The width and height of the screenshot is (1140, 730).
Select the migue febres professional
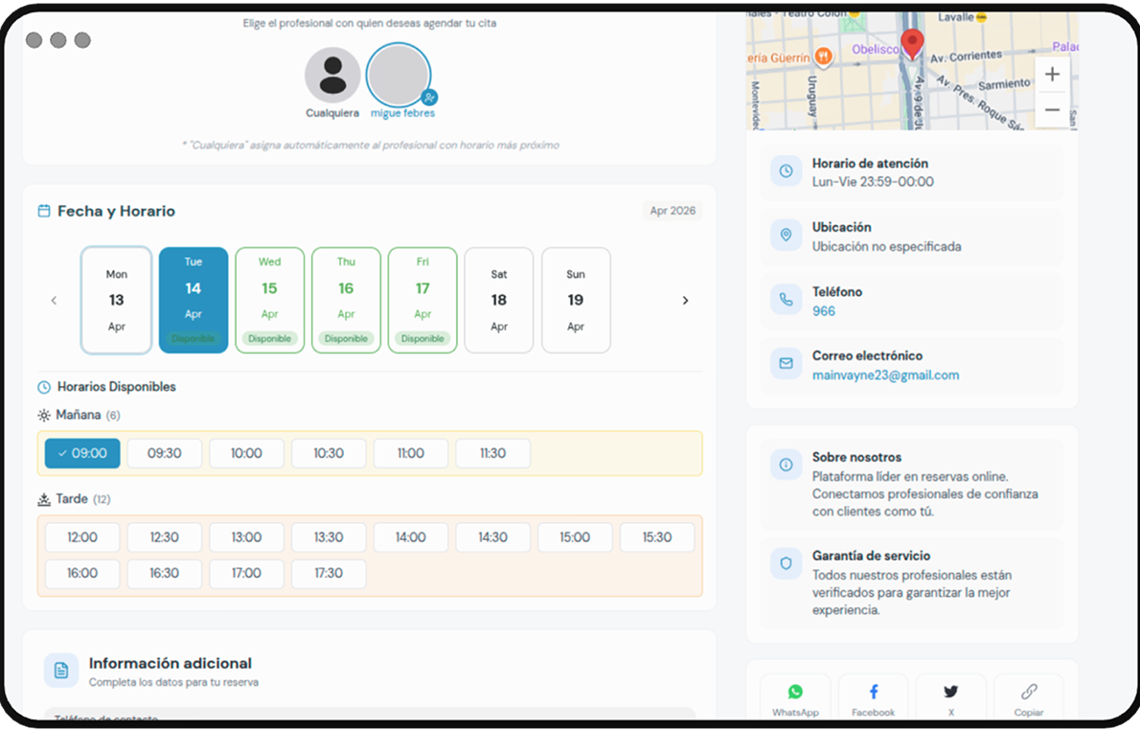click(399, 76)
